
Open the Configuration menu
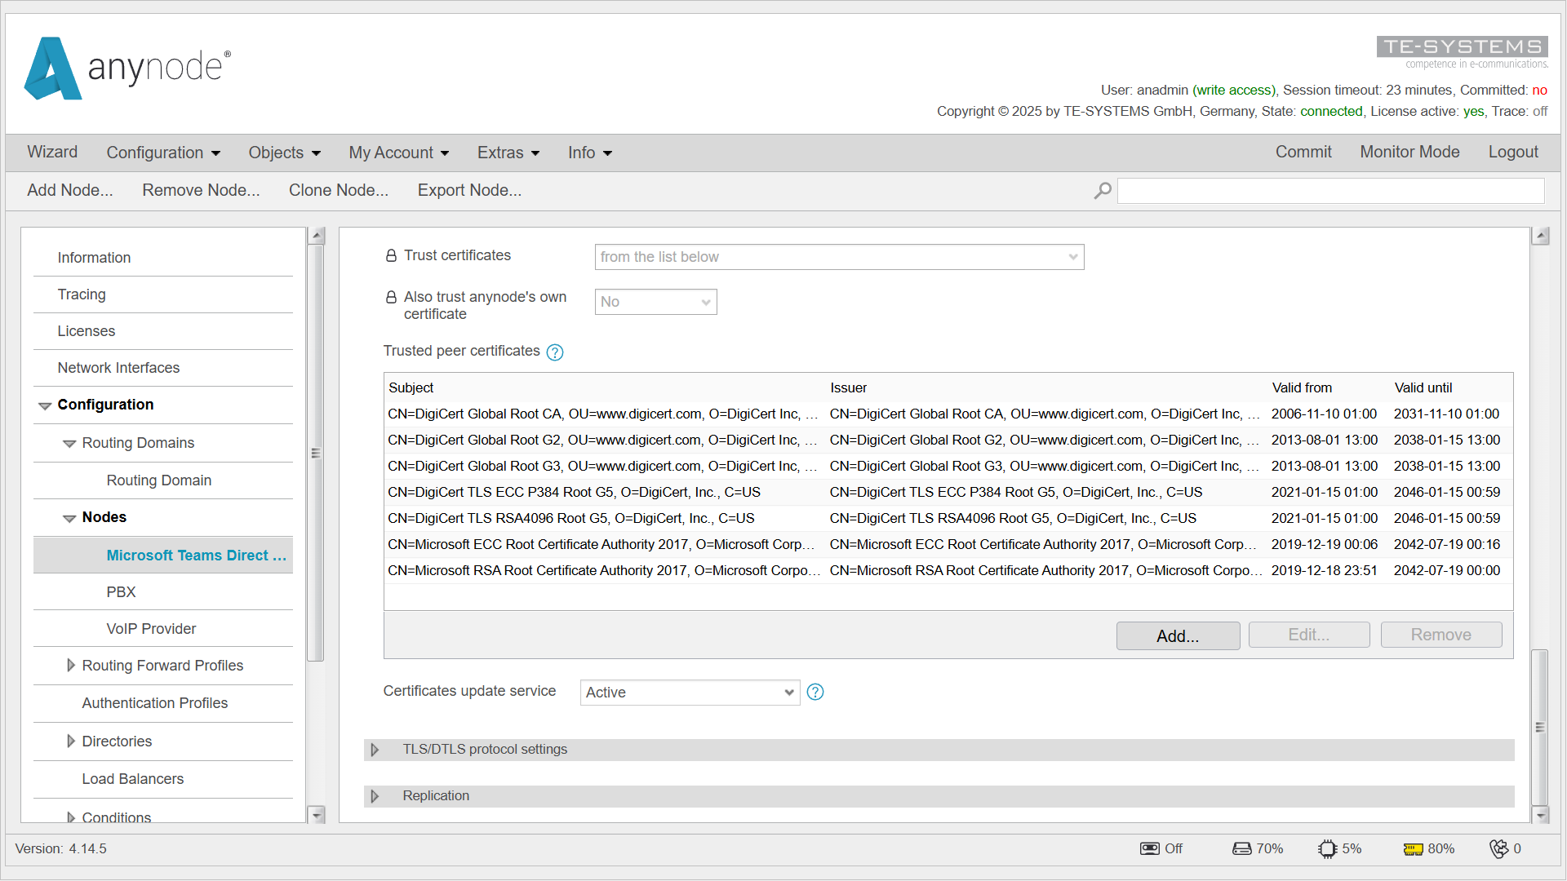pyautogui.click(x=163, y=153)
